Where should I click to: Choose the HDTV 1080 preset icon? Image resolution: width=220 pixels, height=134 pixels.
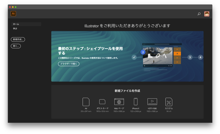152,102
